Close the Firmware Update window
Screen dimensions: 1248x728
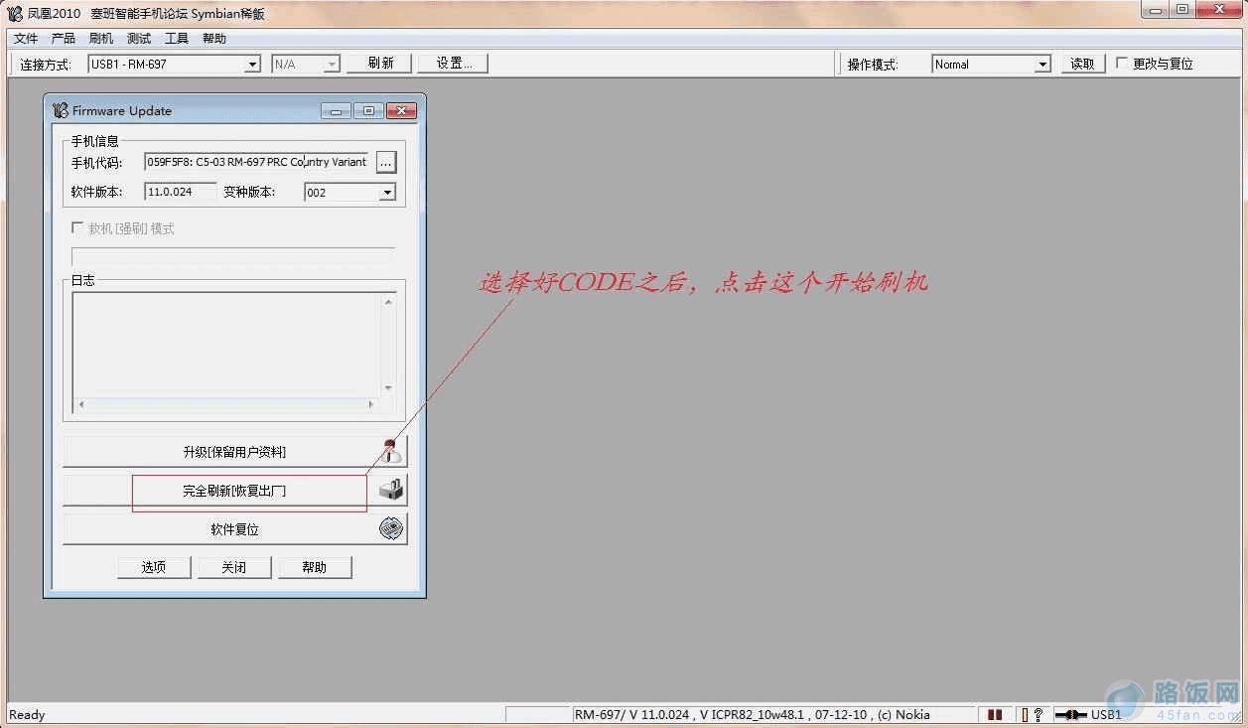pyautogui.click(x=401, y=111)
